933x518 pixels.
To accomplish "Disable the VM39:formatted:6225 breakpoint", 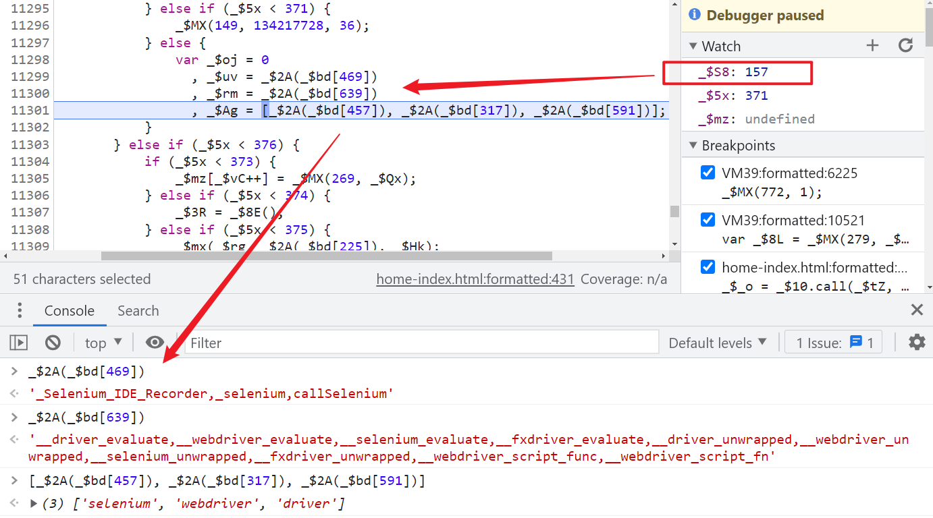I will tap(708, 173).
